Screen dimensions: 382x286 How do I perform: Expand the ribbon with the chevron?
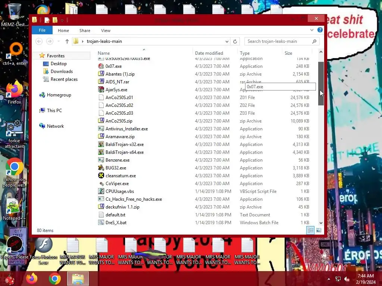312,30
